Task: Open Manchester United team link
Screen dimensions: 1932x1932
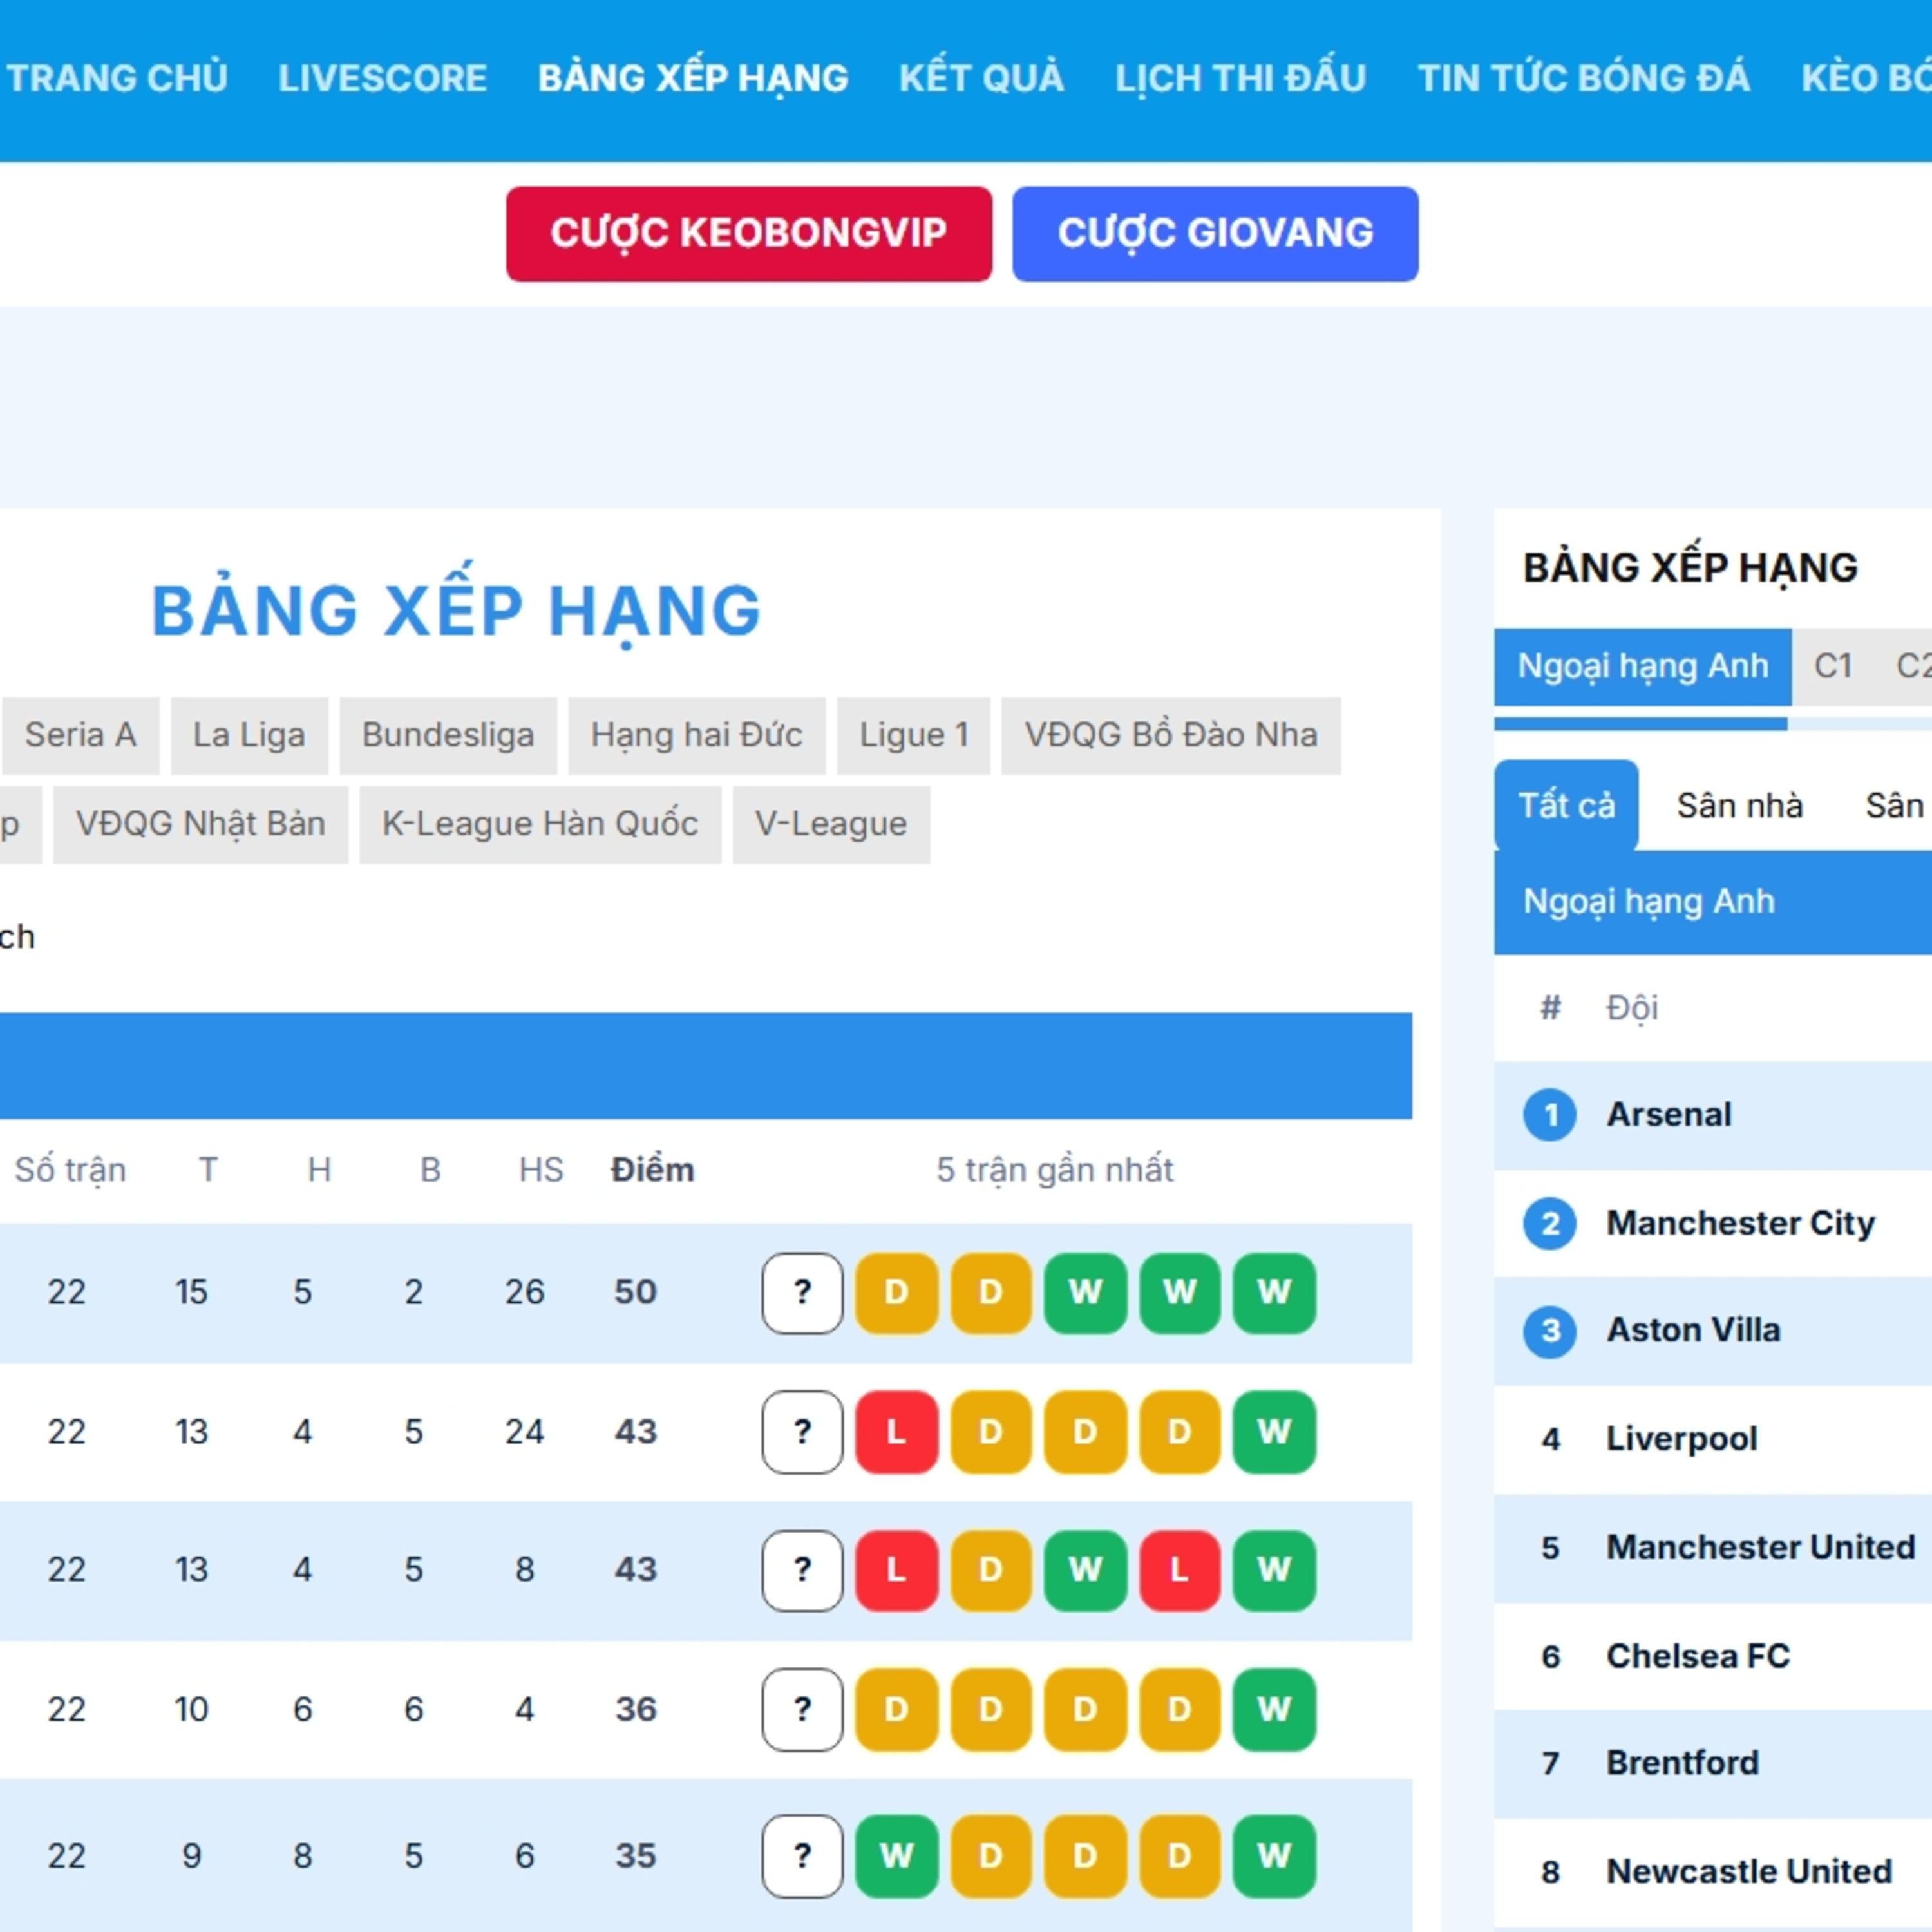Action: [1761, 1547]
